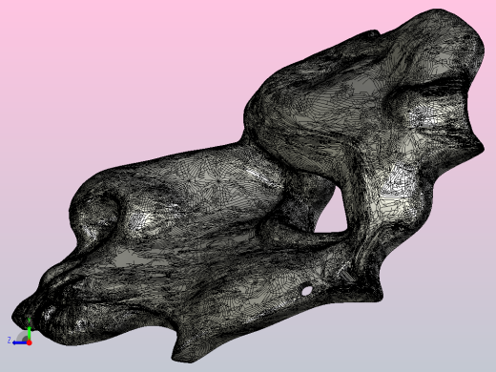Click the green Y axis on the orientation triad

tap(29, 332)
